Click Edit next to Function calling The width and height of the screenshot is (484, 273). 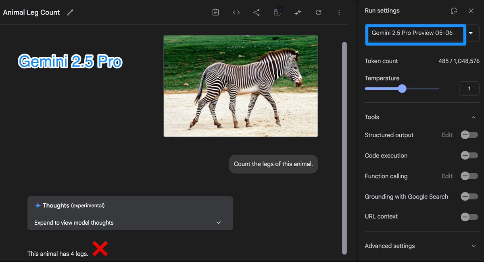[x=447, y=176]
